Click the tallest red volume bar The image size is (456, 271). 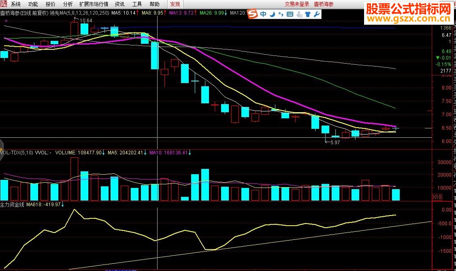pyautogui.click(x=74, y=179)
